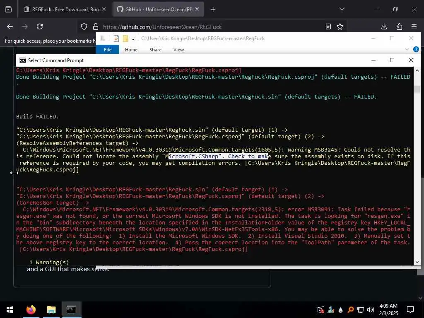The image size is (424, 318).
Task: Open View ribbon tab in Explorer
Action: click(x=179, y=50)
